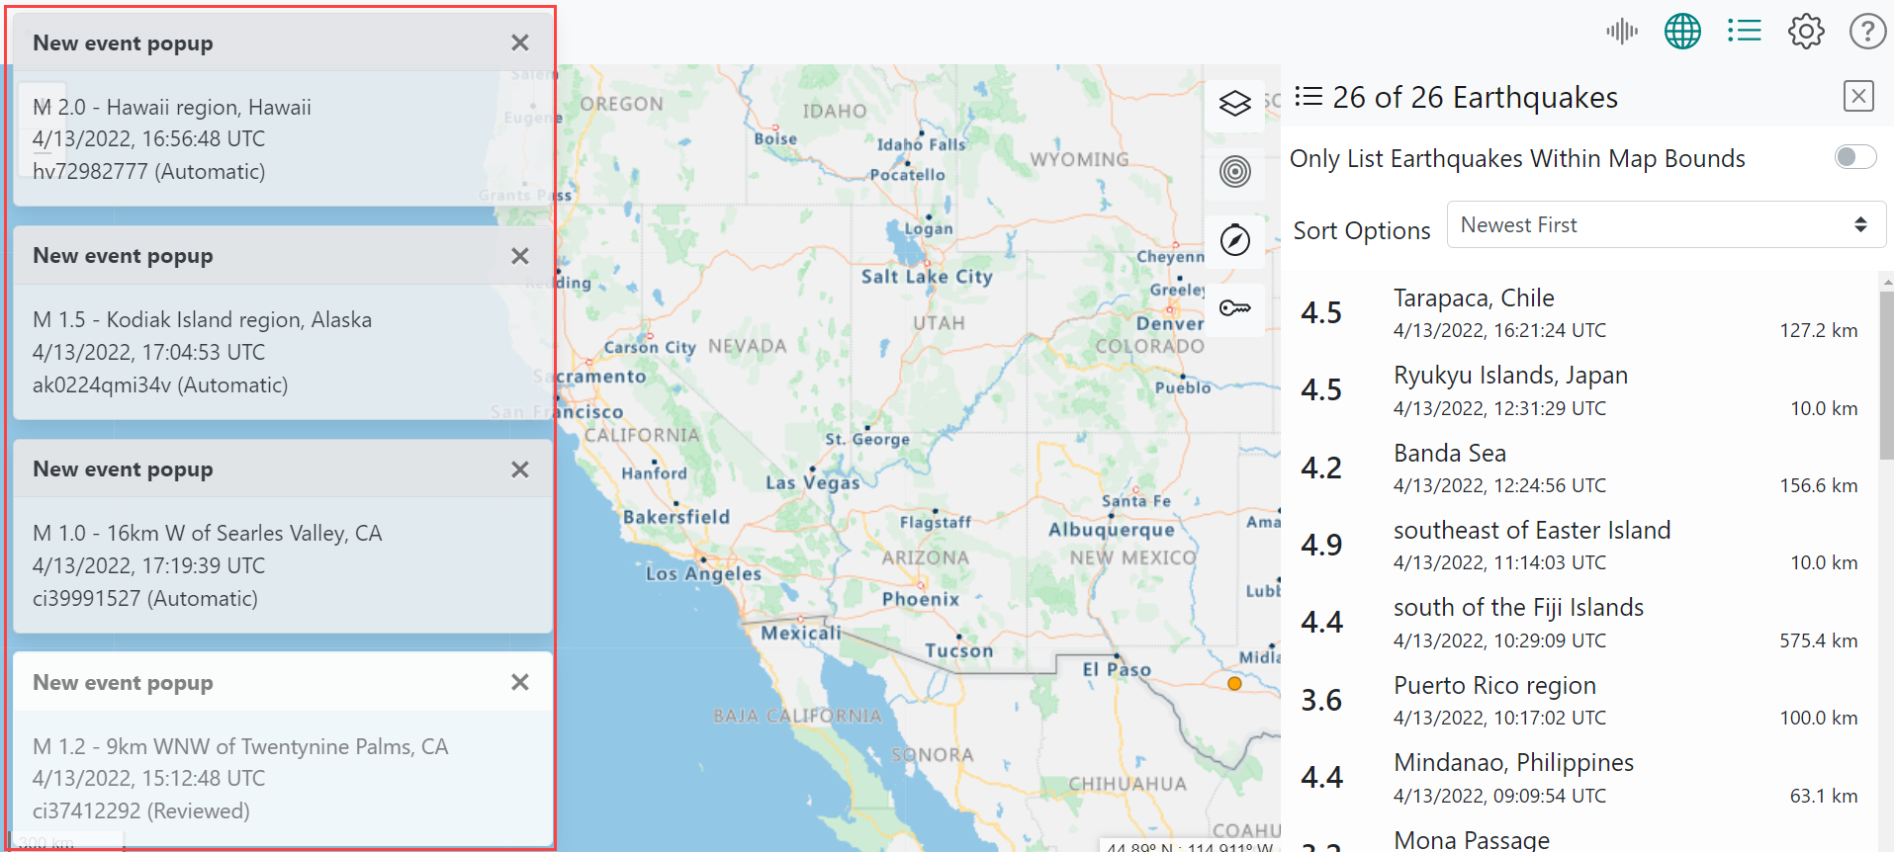
Task: Click Albuquerque label on map
Action: coord(1112,530)
